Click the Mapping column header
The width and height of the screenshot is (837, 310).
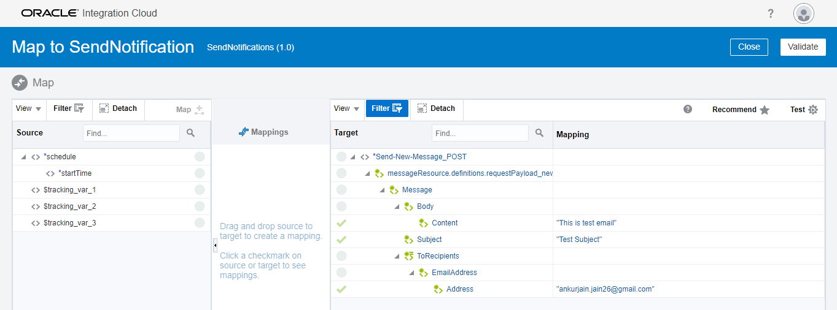(x=572, y=134)
